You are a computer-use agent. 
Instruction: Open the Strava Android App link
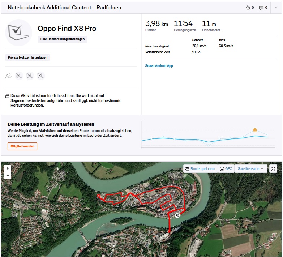(x=159, y=66)
